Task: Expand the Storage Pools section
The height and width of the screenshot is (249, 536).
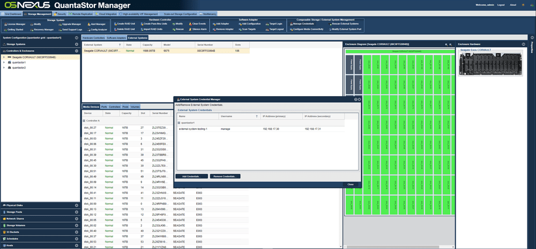Action: (77, 212)
